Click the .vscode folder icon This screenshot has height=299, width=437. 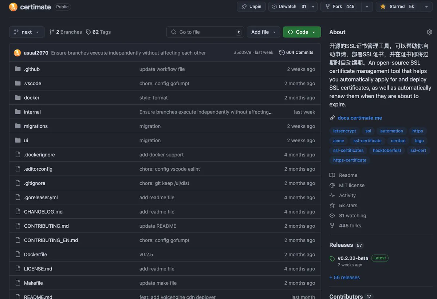click(x=18, y=83)
